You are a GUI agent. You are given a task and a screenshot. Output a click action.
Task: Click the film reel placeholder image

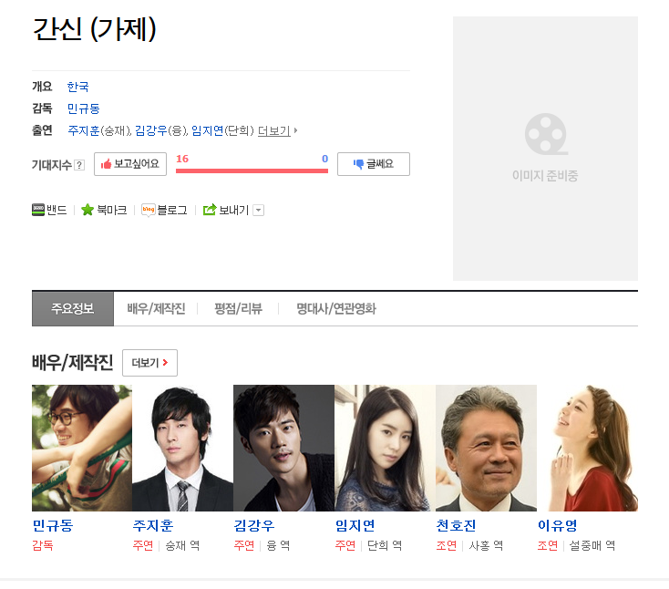coord(546,134)
